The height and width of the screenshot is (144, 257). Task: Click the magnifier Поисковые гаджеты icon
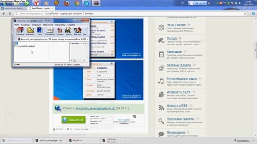(x=161, y=121)
